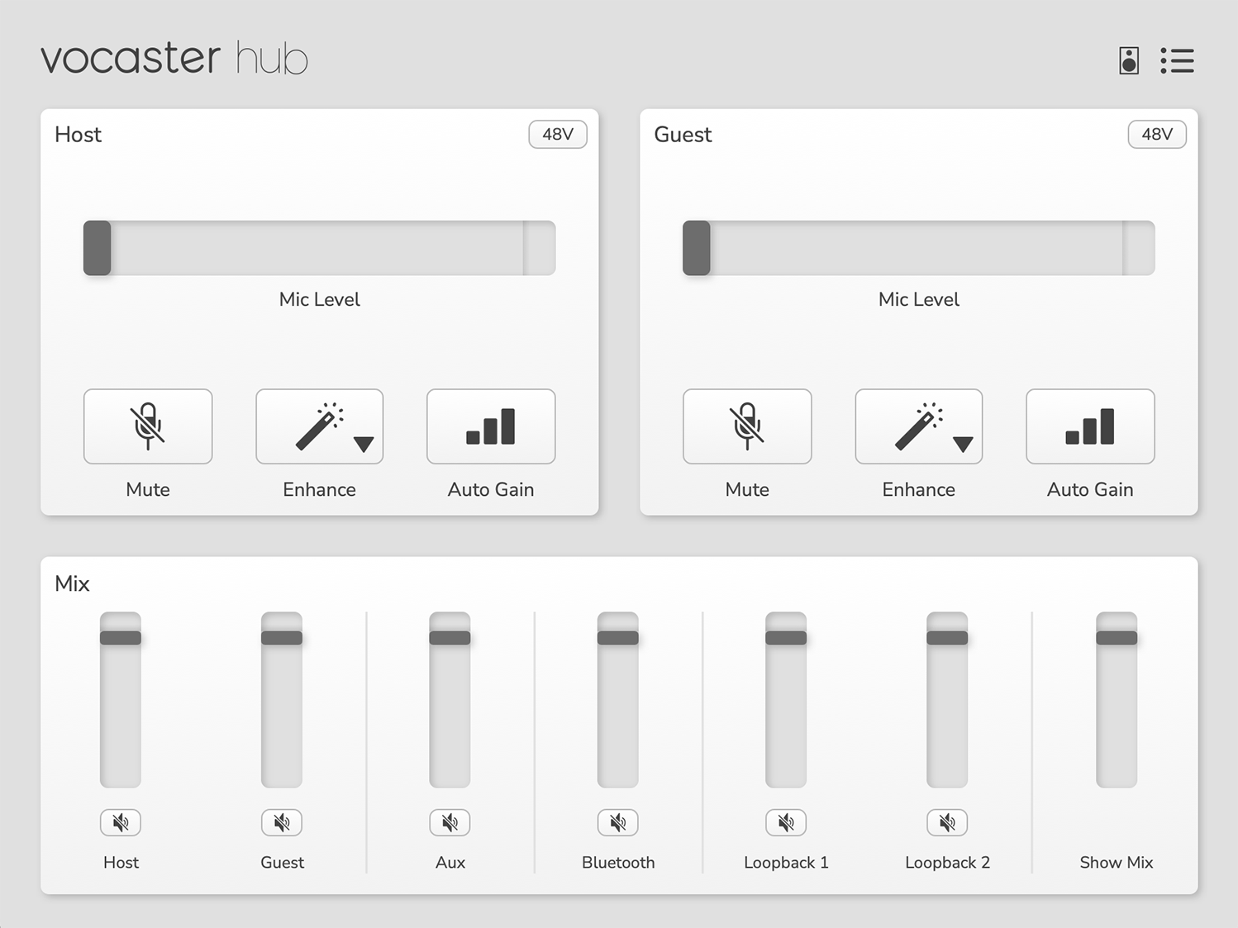Activate Host Auto Gain icon
The height and width of the screenshot is (928, 1238).
click(490, 426)
